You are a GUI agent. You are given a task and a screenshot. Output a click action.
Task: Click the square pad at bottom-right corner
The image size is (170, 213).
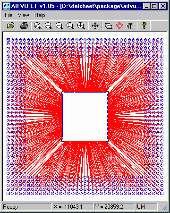[x=161, y=193]
